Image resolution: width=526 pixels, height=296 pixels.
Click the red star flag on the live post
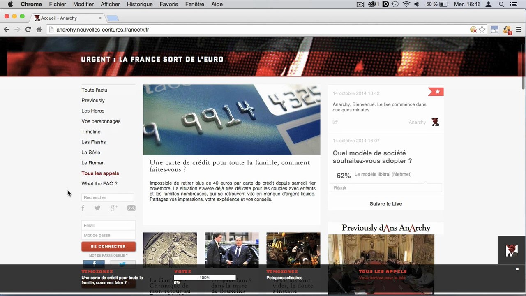pos(436,92)
